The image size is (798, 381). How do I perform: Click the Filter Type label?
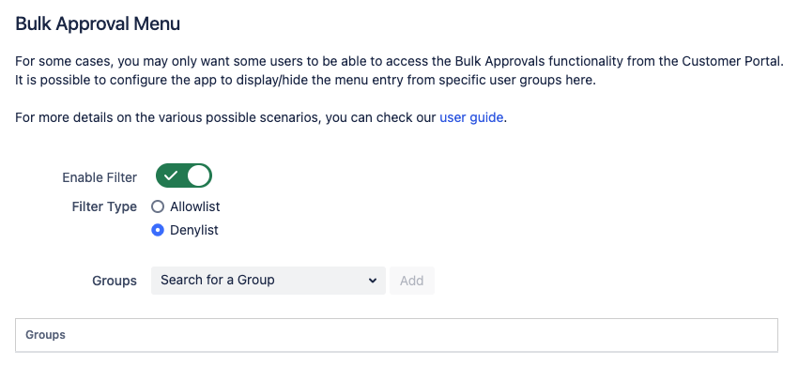(x=104, y=206)
